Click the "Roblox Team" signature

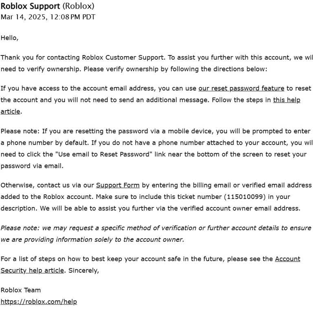pos(21,290)
